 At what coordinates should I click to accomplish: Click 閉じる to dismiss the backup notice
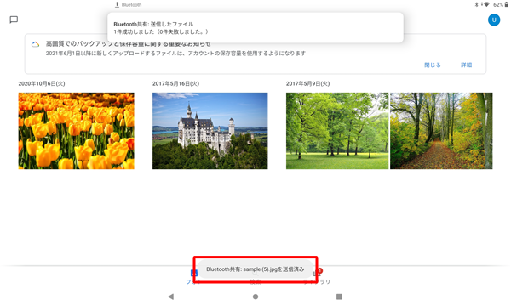tap(433, 65)
